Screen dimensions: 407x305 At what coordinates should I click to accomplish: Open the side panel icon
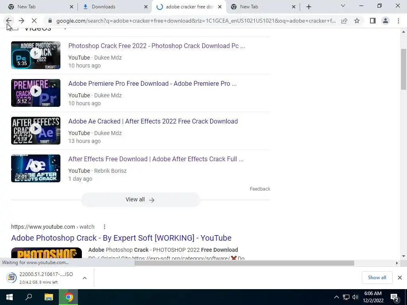(373, 21)
